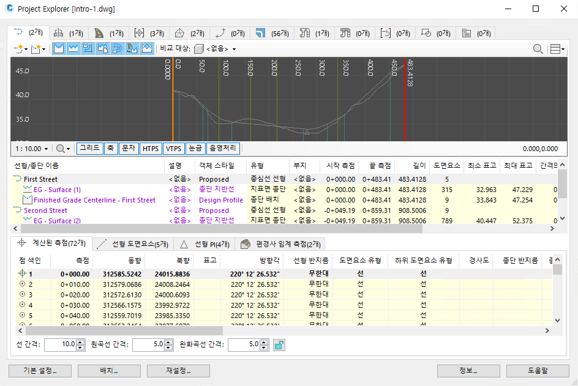The image size is (578, 386).
Task: Select the First Street alignment row
Action: coord(284,179)
